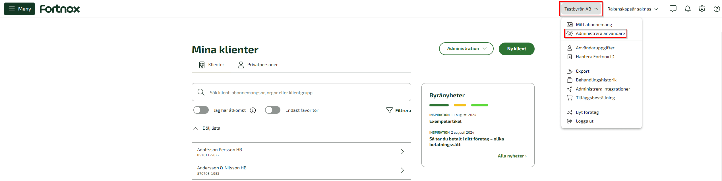Click the Fortnox logo
Image resolution: width=722 pixels, height=181 pixels.
[60, 9]
